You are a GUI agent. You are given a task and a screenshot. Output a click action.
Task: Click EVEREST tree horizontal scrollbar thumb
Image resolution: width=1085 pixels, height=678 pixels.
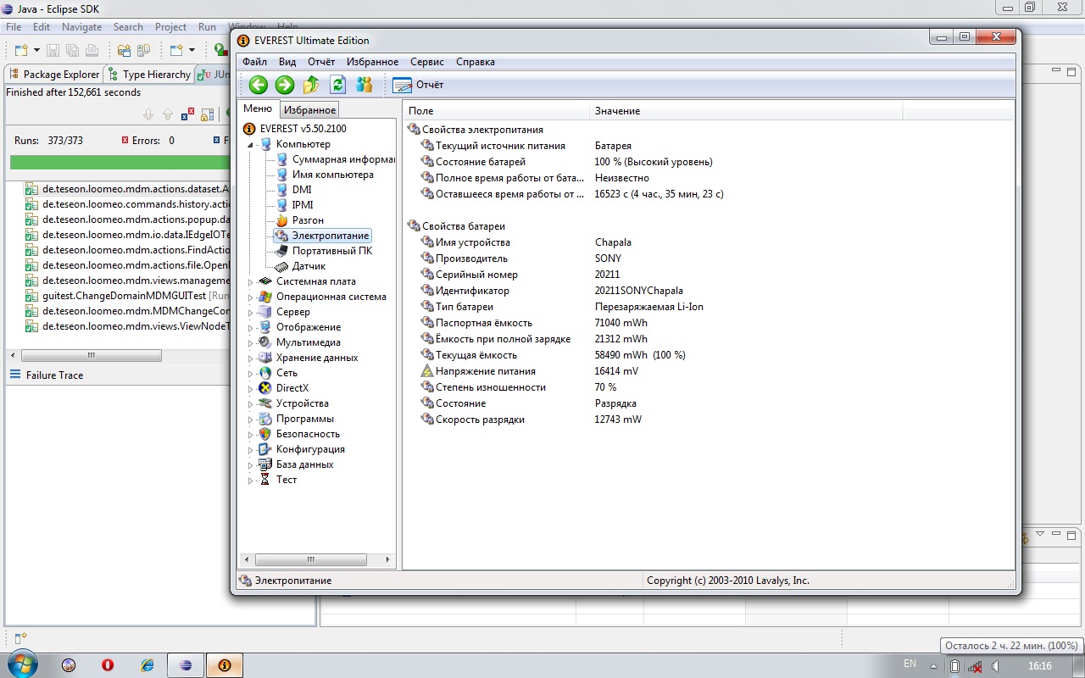[x=311, y=560]
